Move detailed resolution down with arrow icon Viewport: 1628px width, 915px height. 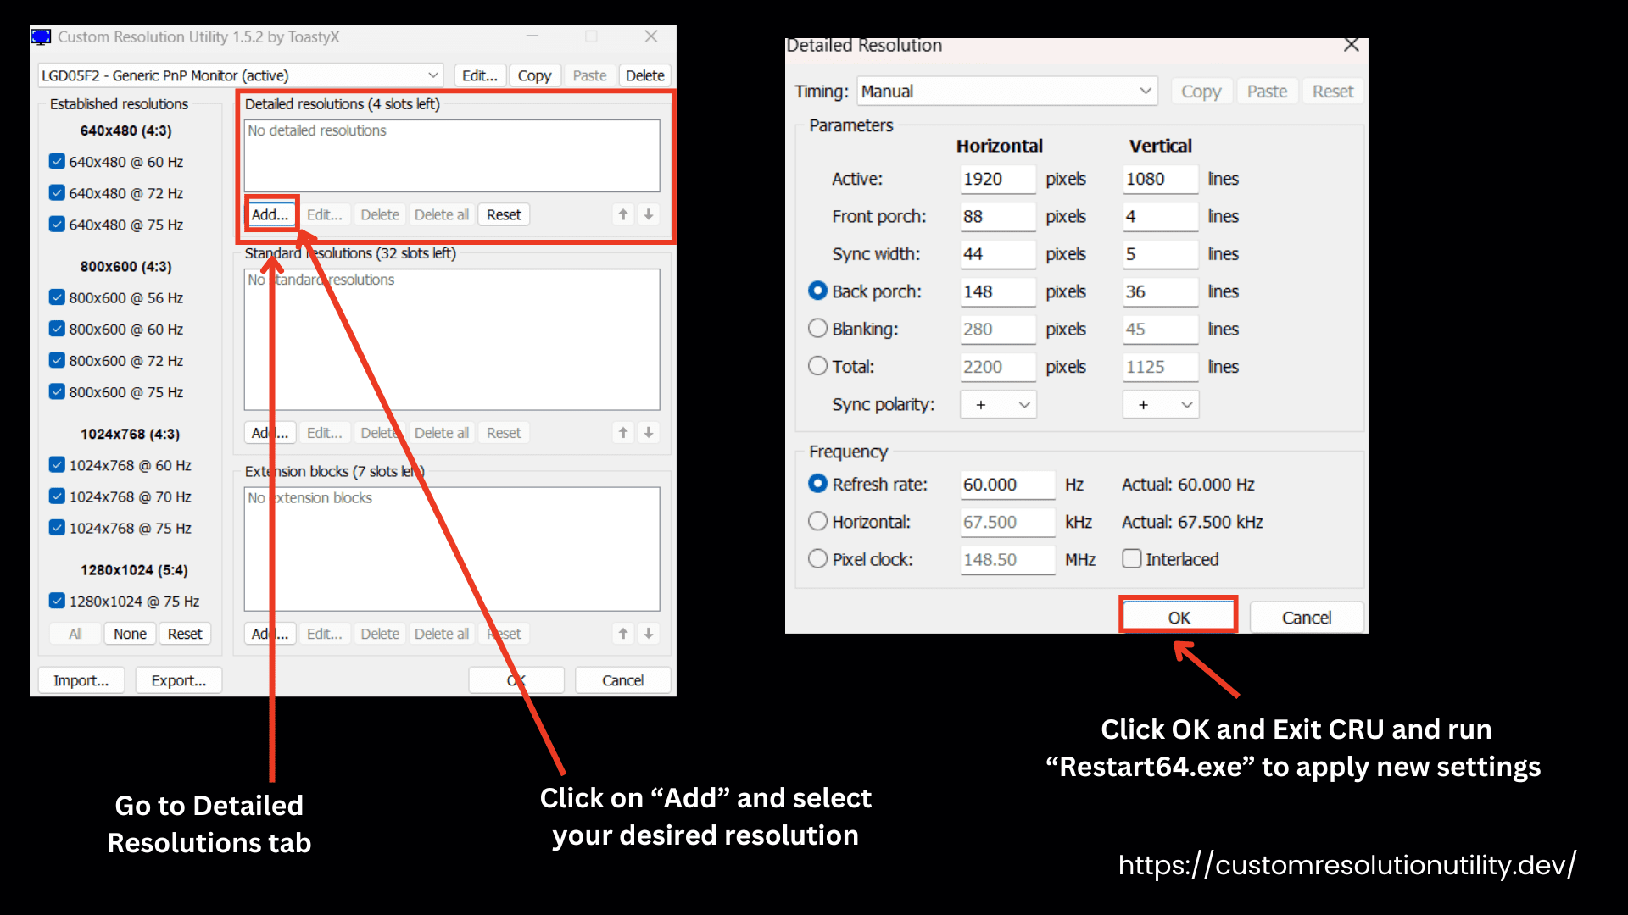[x=649, y=214]
